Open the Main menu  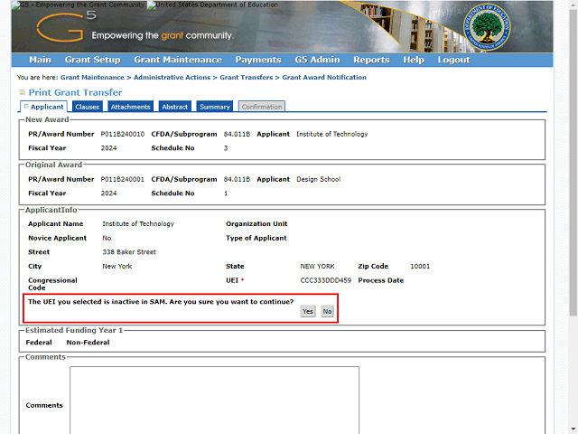click(x=40, y=60)
